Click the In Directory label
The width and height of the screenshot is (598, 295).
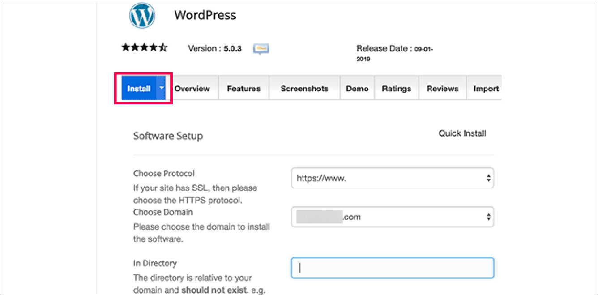click(155, 263)
